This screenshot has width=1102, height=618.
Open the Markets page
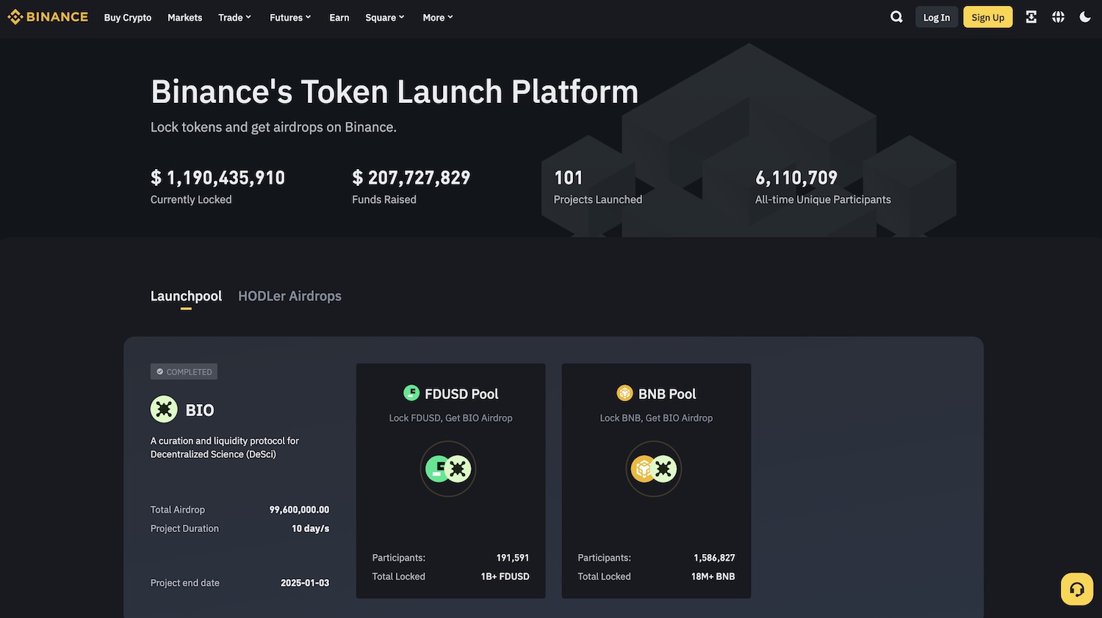(x=184, y=17)
